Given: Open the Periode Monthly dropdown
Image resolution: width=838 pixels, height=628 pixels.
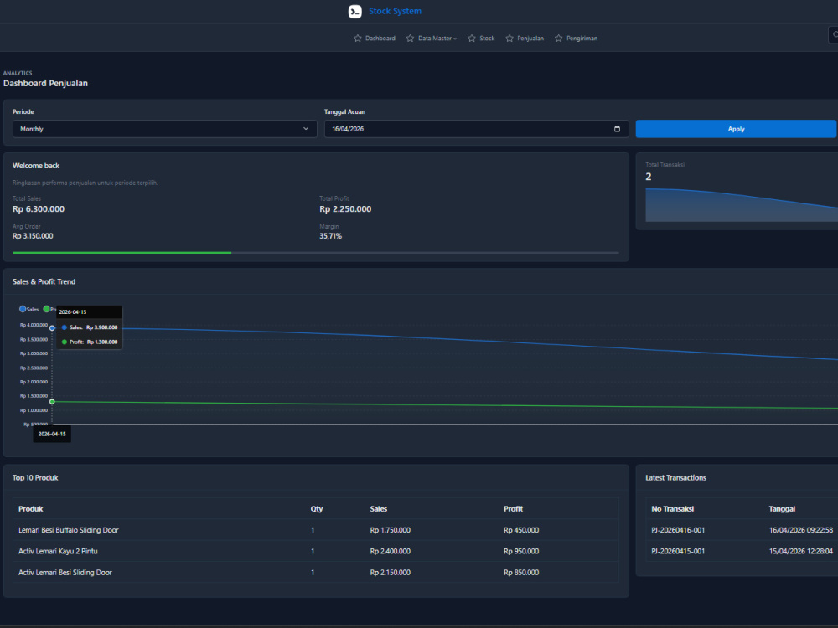Looking at the screenshot, I should (164, 129).
